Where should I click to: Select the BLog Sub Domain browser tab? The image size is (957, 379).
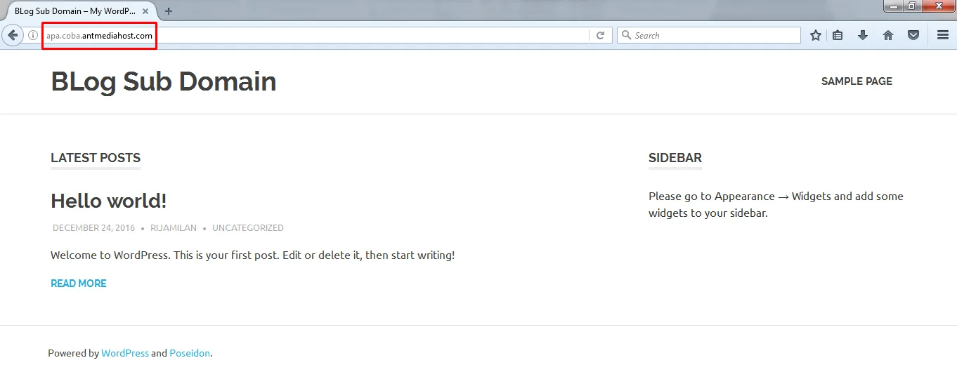click(79, 11)
